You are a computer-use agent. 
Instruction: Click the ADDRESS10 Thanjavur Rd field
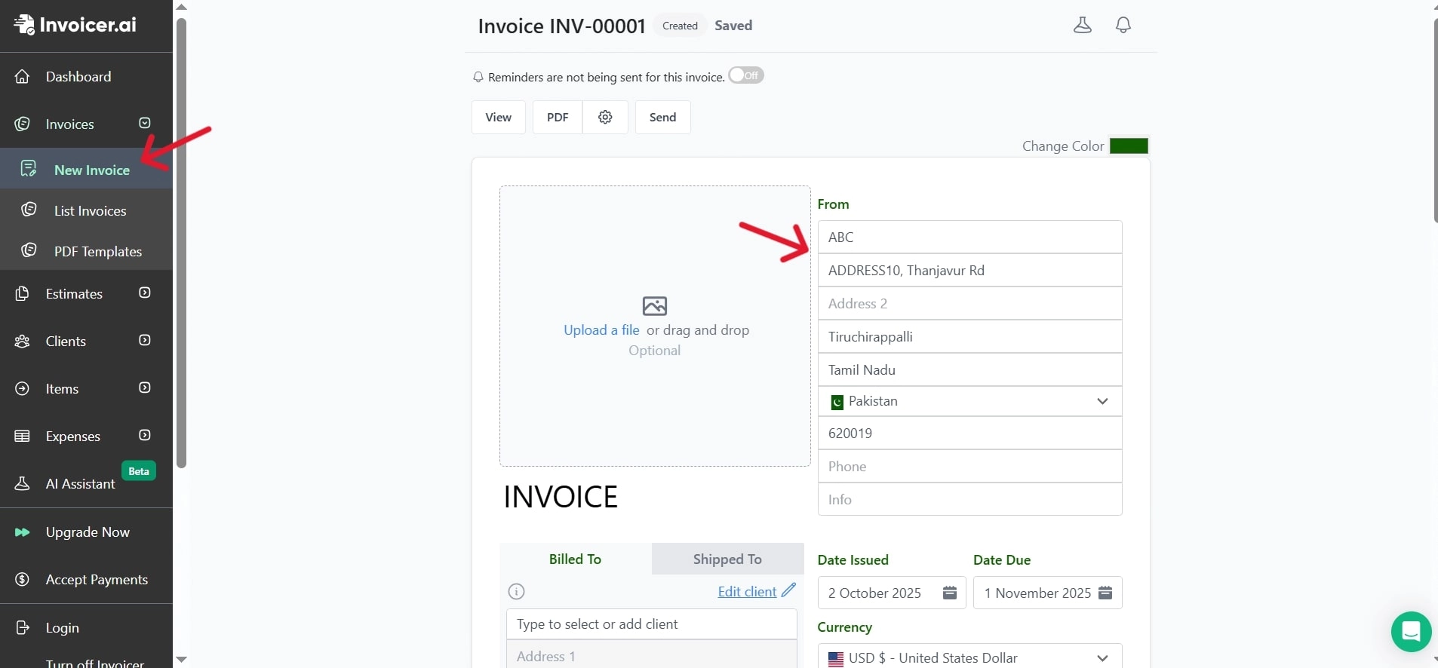[969, 270]
